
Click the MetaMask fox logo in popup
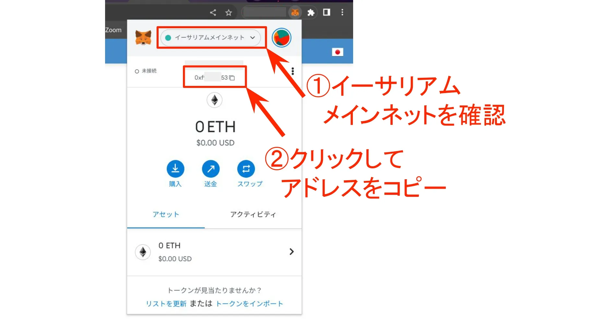pos(143,38)
